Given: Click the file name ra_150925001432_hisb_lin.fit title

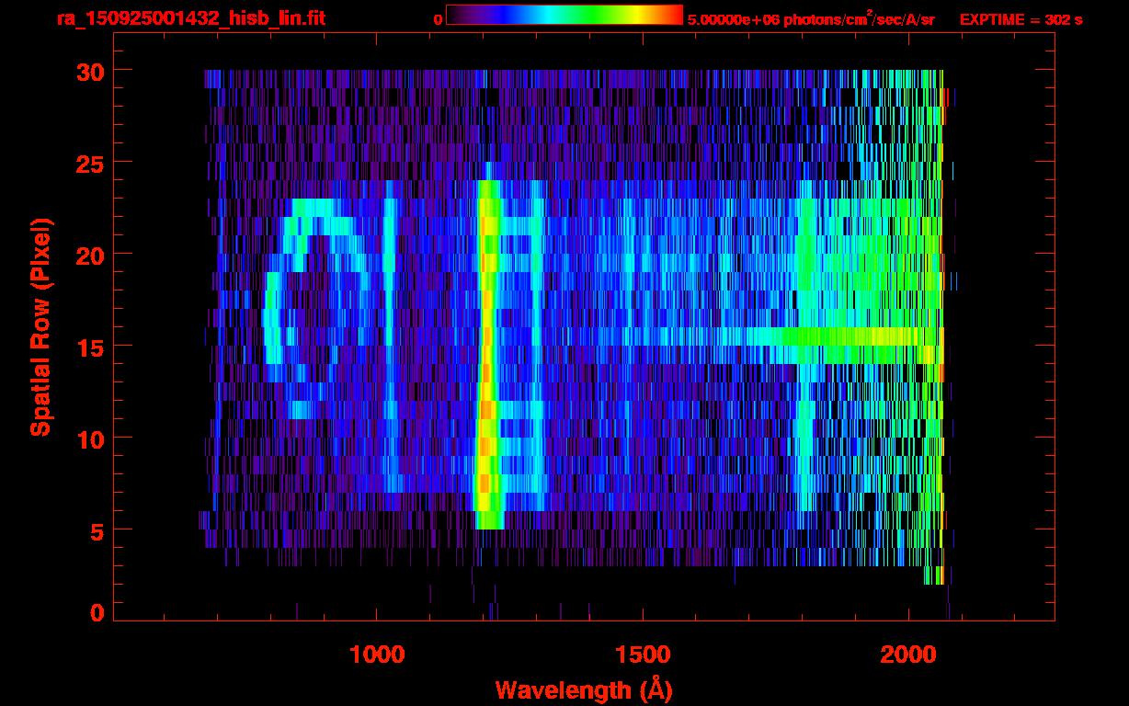Looking at the screenshot, I should click(x=190, y=18).
